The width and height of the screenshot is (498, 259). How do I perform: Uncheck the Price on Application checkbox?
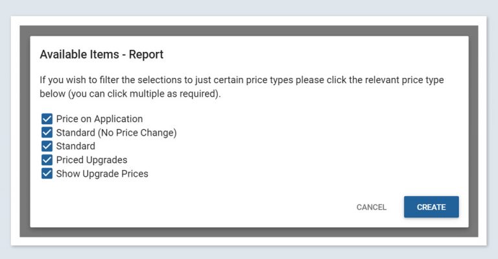click(x=47, y=119)
